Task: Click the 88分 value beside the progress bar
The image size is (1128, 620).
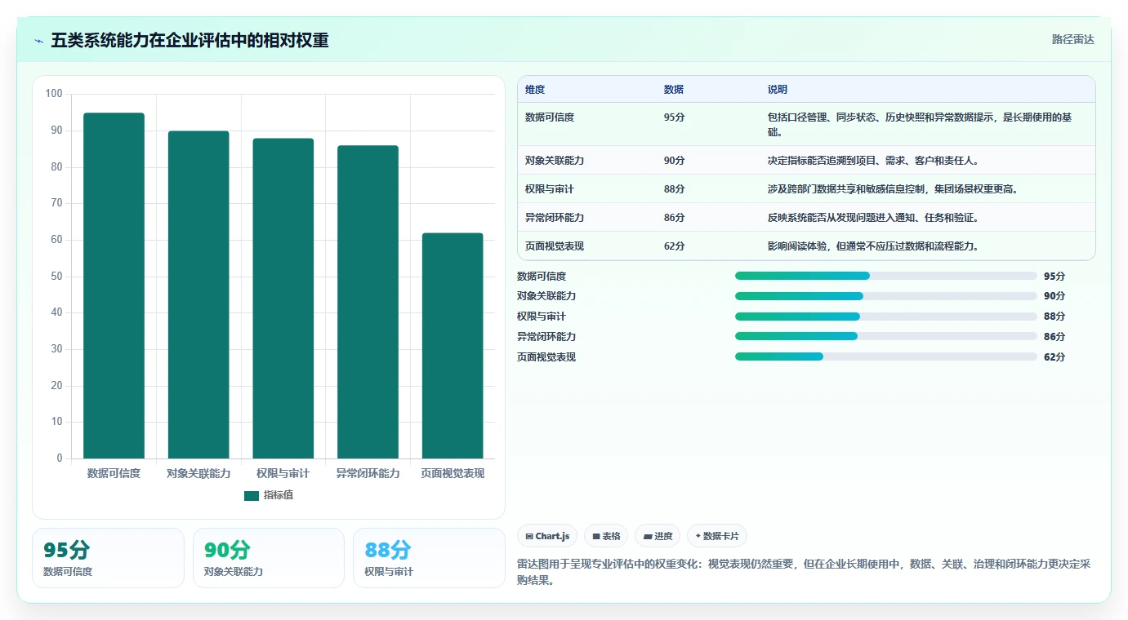Action: tap(1054, 317)
